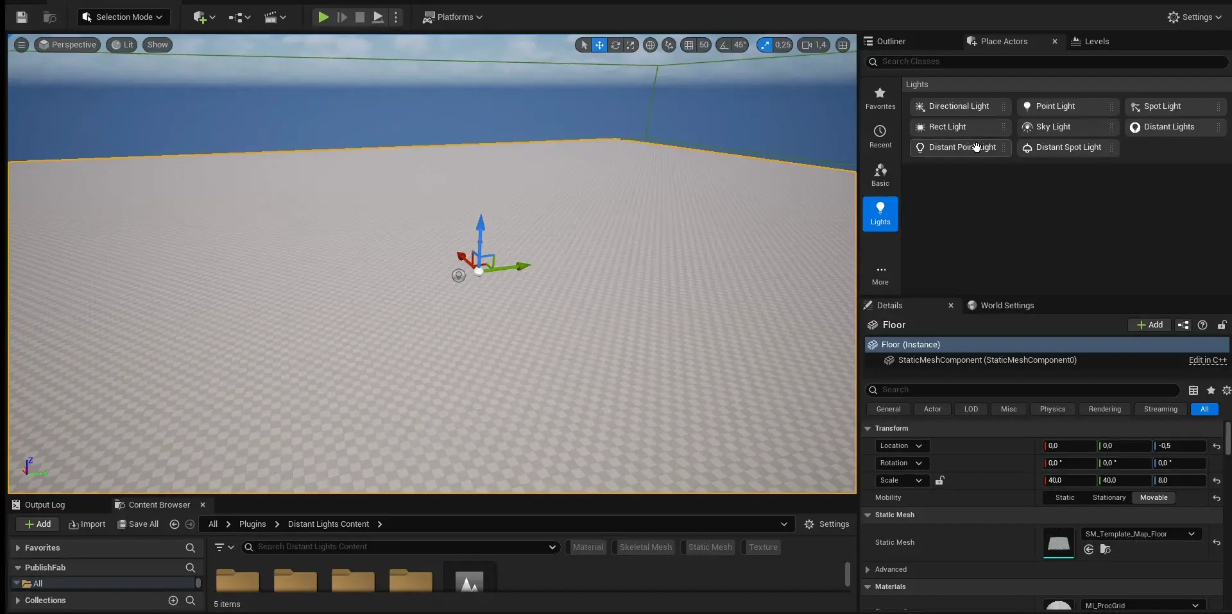
Task: Click the Save current level icon
Action: (x=22, y=17)
